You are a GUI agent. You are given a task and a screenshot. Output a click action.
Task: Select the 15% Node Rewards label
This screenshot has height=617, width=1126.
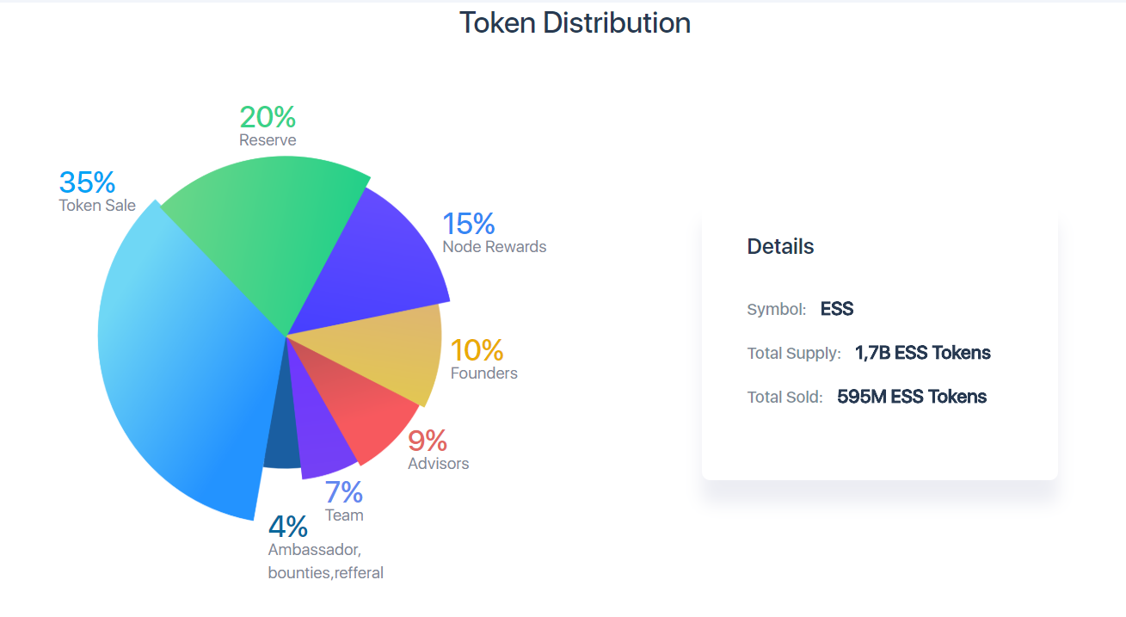469,225
